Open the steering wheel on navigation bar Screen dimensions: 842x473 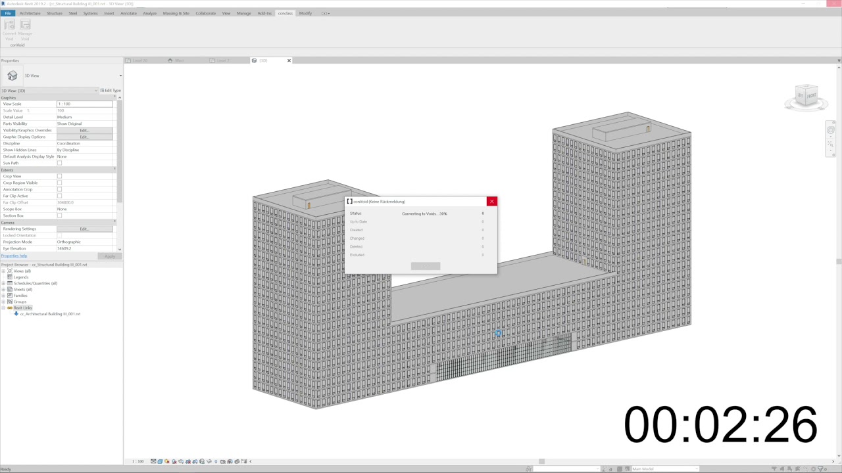tap(831, 130)
